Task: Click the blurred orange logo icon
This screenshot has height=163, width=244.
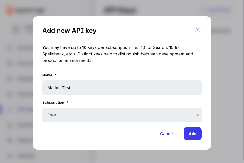Action: click(10, 11)
